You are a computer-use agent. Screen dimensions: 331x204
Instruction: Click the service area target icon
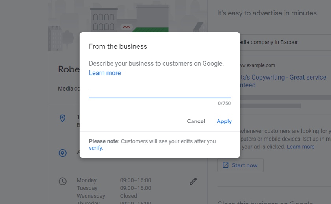(x=63, y=153)
